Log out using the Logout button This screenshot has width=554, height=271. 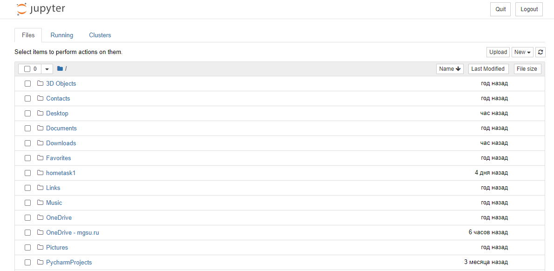(529, 9)
